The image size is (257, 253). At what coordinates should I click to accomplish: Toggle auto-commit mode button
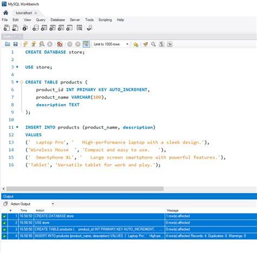tap(86, 44)
